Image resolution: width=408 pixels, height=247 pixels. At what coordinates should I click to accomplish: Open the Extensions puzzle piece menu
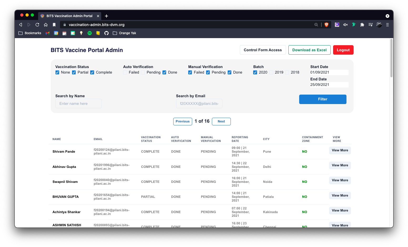point(362,25)
